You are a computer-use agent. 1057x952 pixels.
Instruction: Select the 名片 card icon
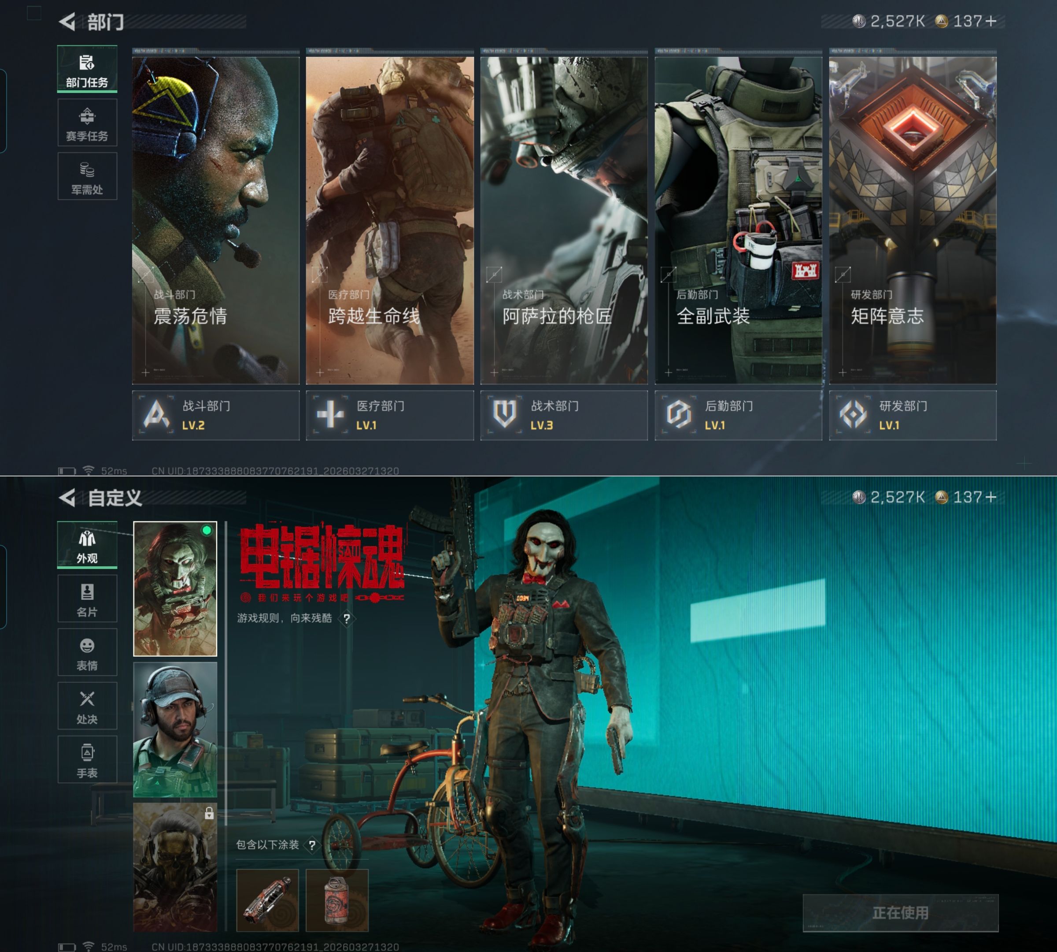click(x=87, y=599)
